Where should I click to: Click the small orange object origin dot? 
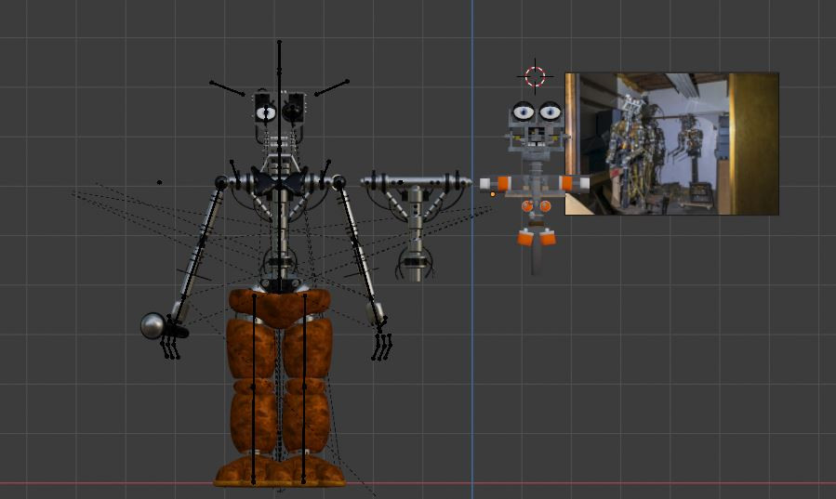point(493,194)
